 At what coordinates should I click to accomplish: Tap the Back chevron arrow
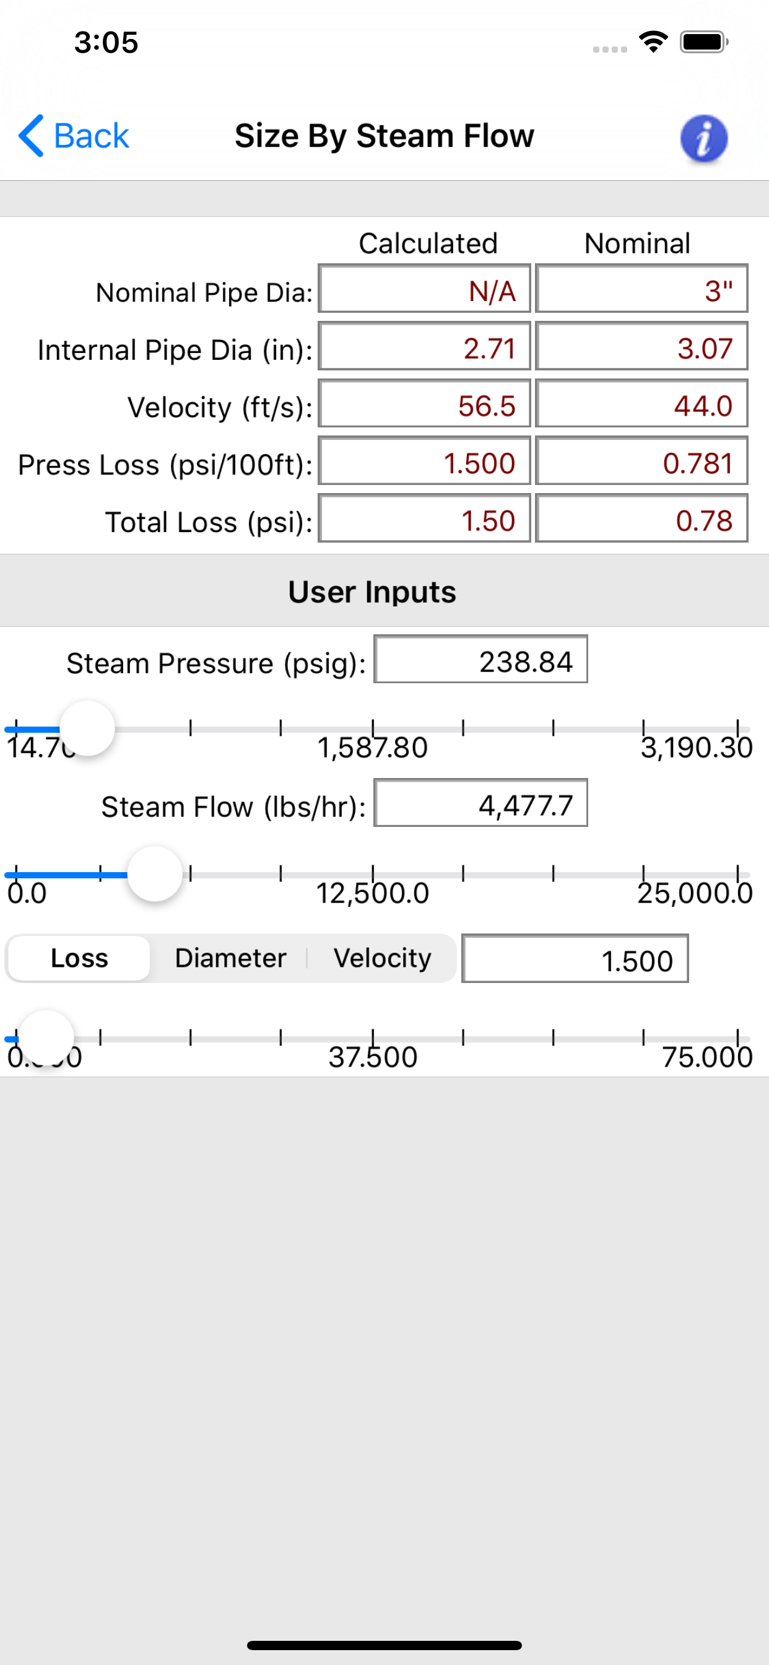31,136
